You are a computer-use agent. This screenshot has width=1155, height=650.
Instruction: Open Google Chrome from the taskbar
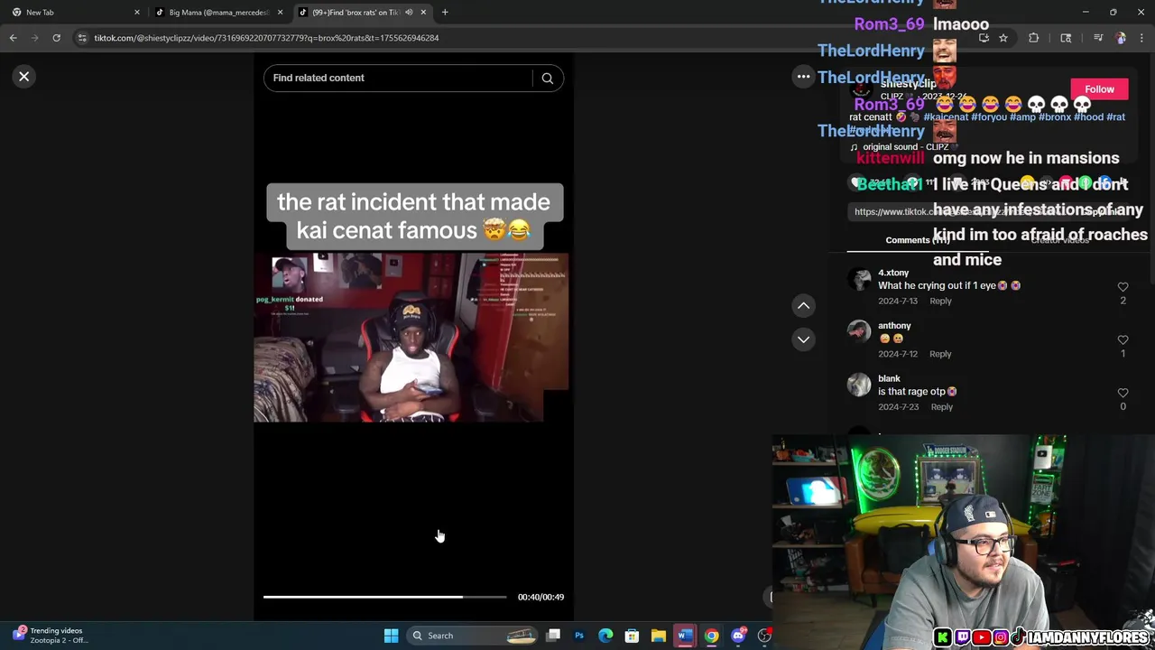711,636
